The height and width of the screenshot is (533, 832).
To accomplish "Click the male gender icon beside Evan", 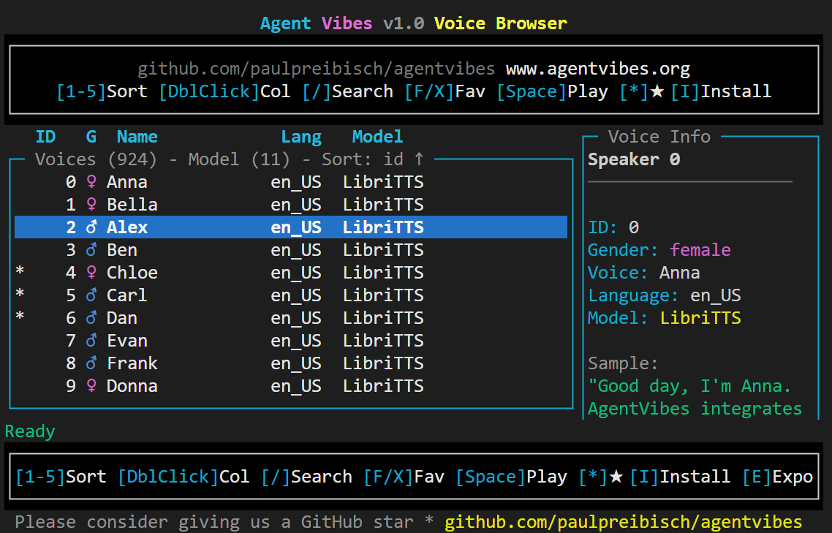I will click(x=91, y=341).
